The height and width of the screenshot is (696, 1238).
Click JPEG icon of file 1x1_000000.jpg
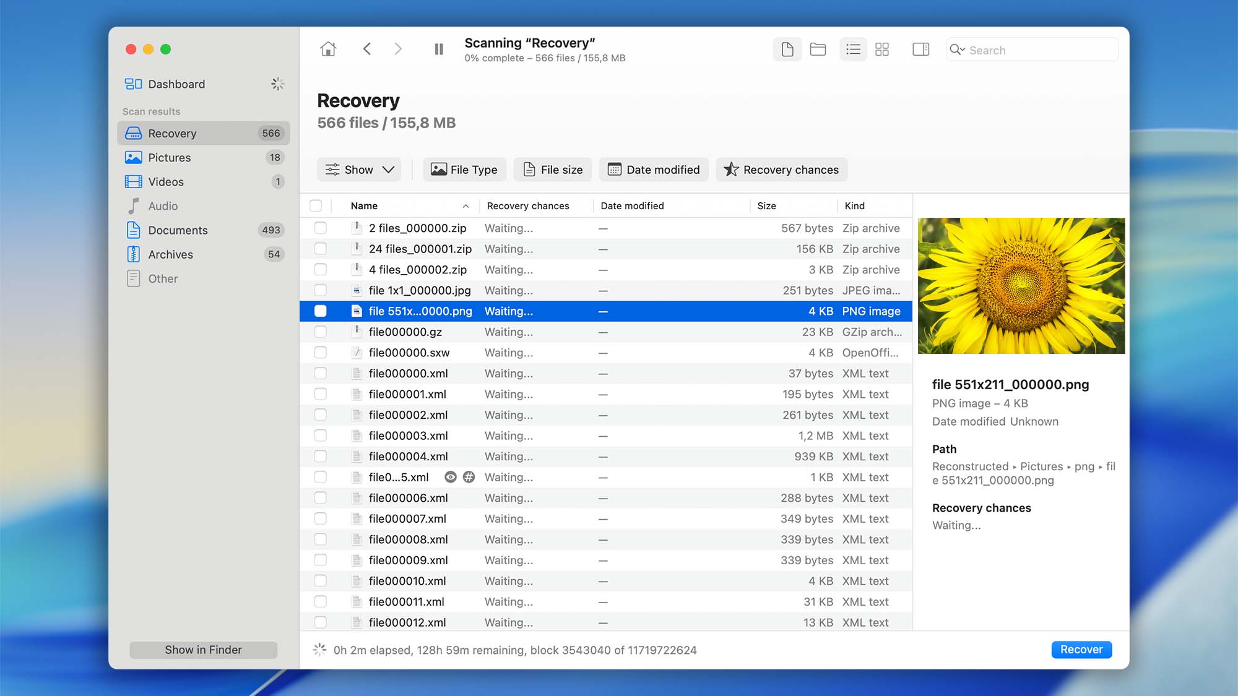pyautogui.click(x=357, y=290)
